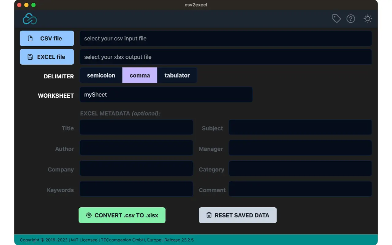Open the release tag icon
This screenshot has width=392, height=245.
[x=336, y=19]
